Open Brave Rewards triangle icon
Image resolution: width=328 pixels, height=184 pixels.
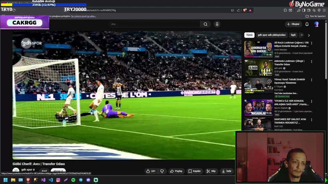click(x=250, y=10)
